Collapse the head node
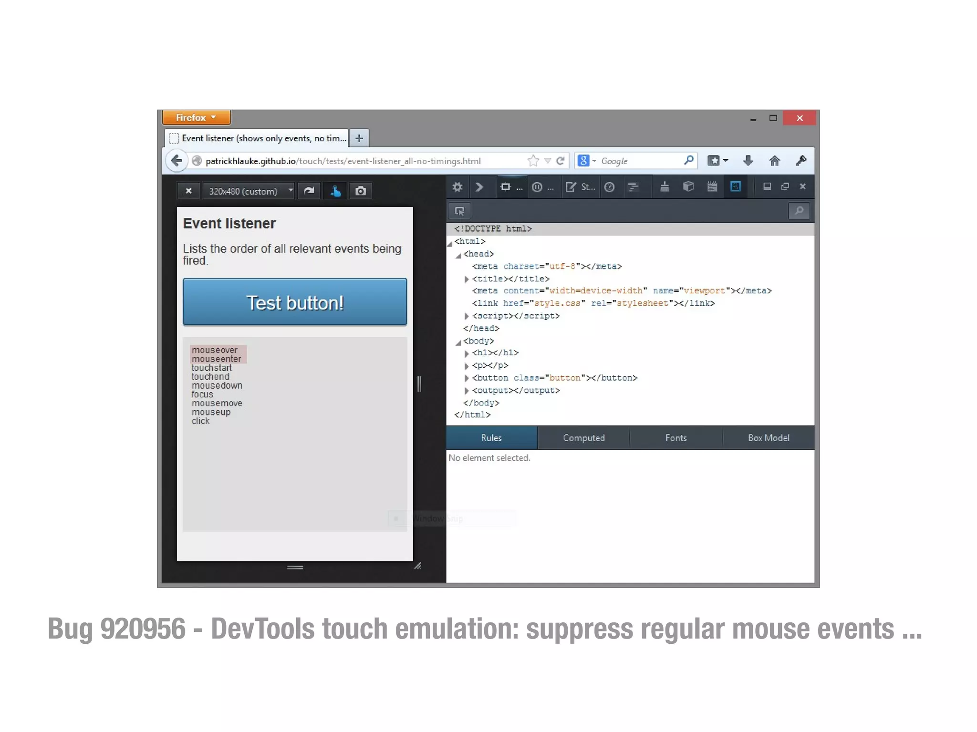Image resolution: width=977 pixels, height=732 pixels. click(458, 256)
